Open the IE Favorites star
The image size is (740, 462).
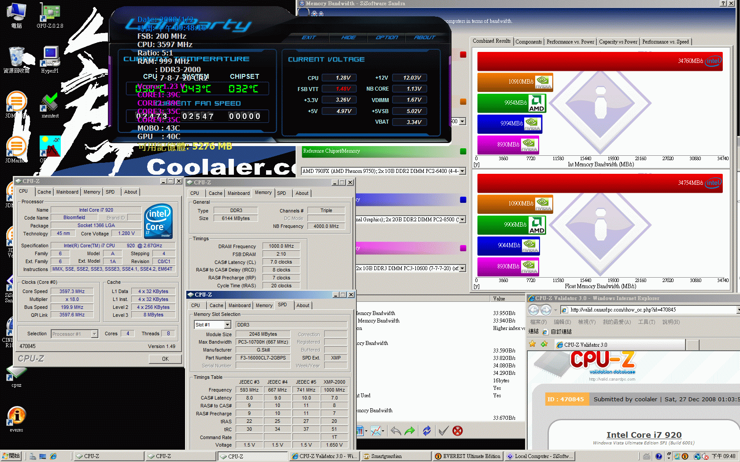tap(532, 345)
